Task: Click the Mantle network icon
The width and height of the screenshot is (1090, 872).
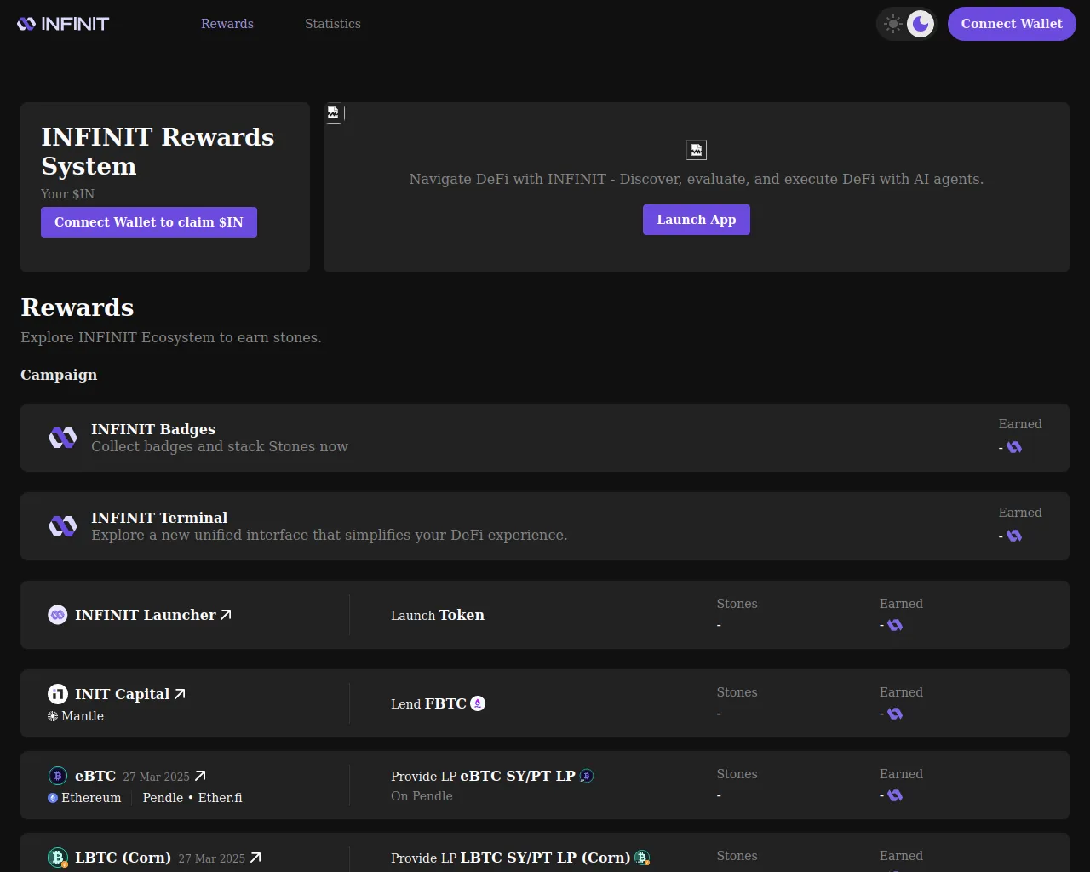Action: (53, 716)
